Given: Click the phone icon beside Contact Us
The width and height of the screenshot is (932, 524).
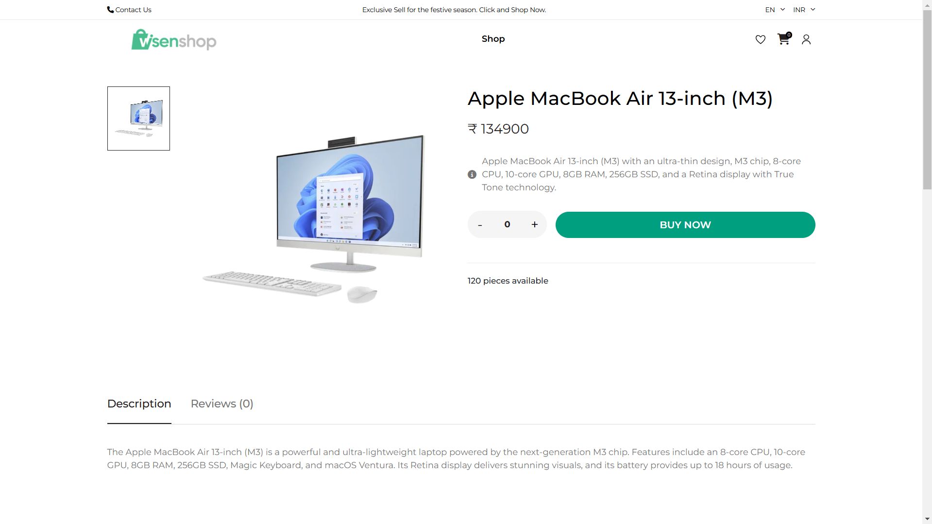Looking at the screenshot, I should click(x=110, y=10).
